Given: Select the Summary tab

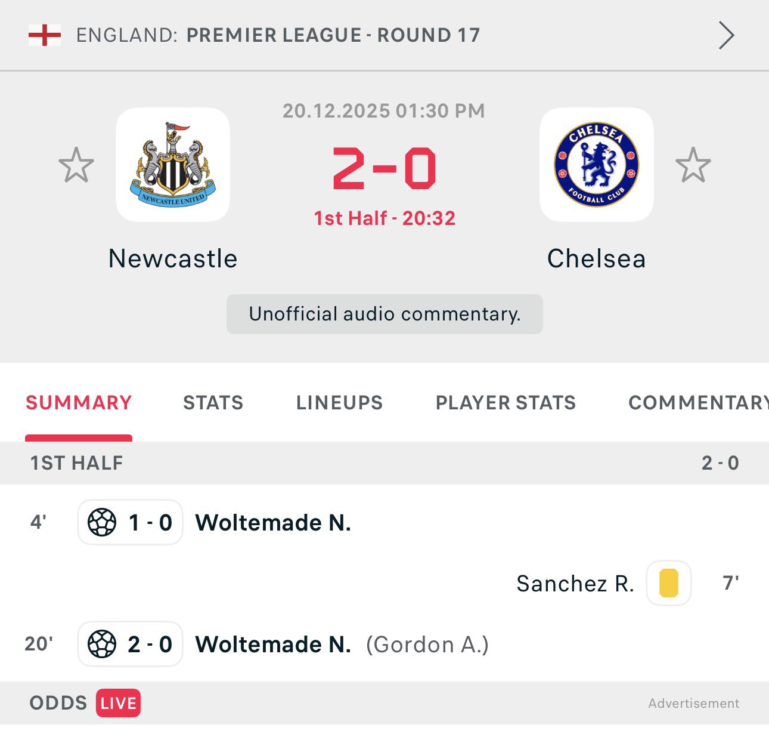Looking at the screenshot, I should (x=79, y=403).
